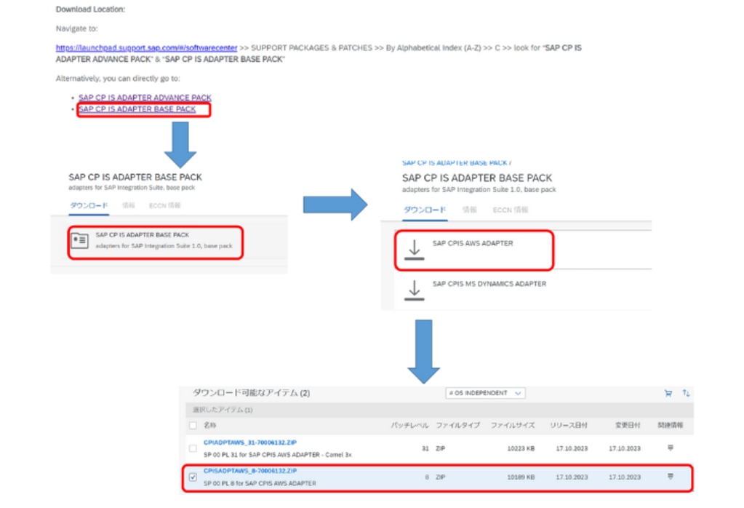Click the SAP CP IS ADAPTER BASE PACK package icon

coord(80,241)
